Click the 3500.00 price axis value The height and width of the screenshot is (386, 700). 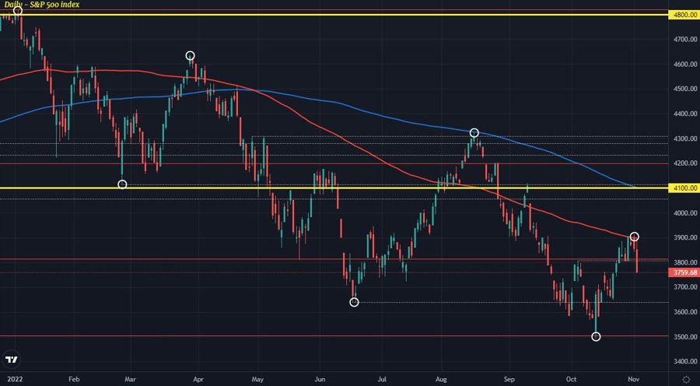[x=685, y=337]
